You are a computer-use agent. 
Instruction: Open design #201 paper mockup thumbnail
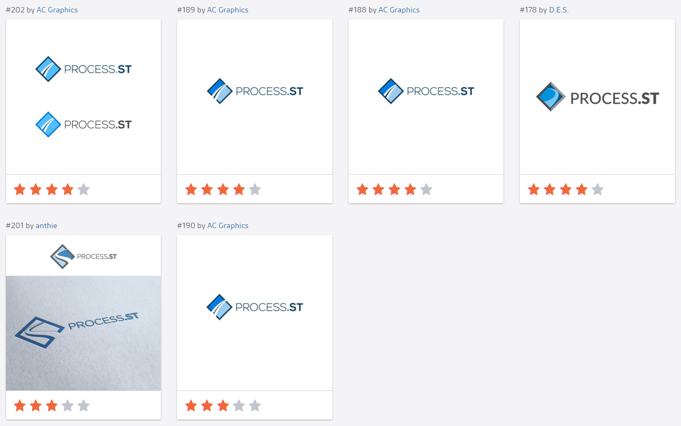pos(84,313)
